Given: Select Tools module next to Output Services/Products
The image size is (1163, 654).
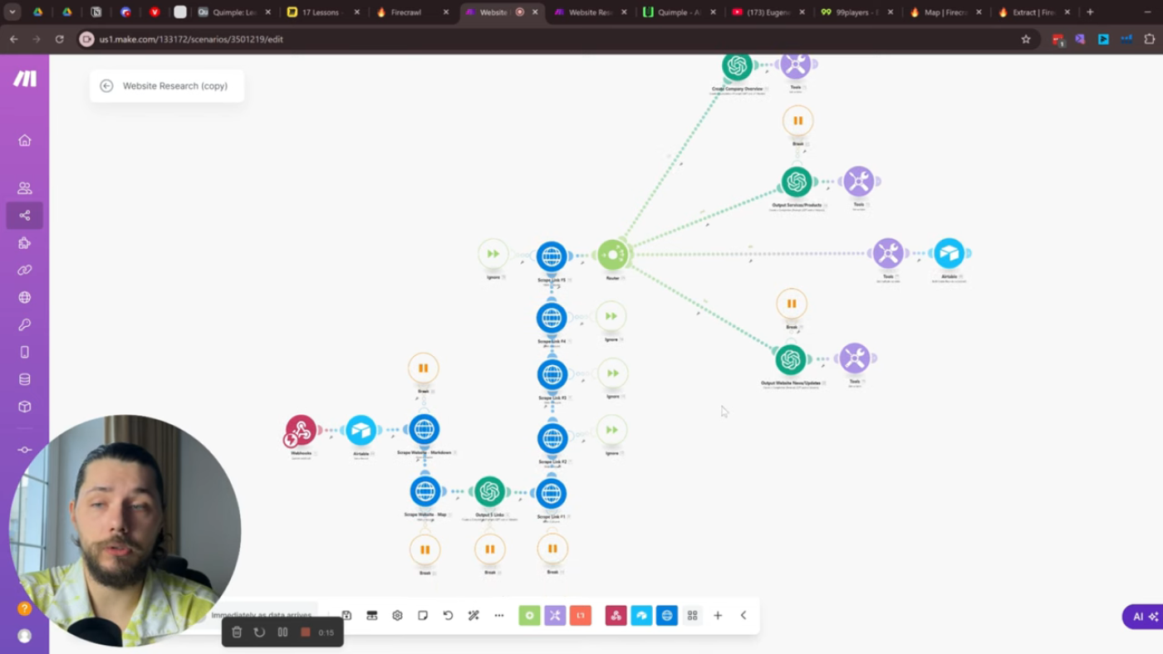Looking at the screenshot, I should [859, 181].
